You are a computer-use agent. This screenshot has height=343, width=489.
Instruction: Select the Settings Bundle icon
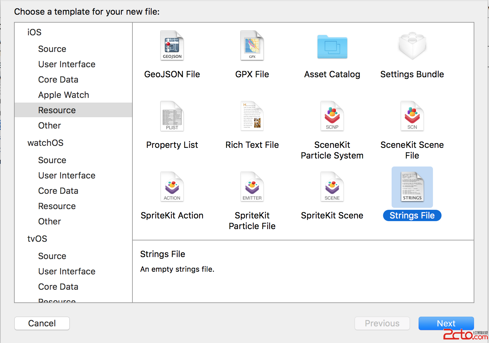[412, 46]
